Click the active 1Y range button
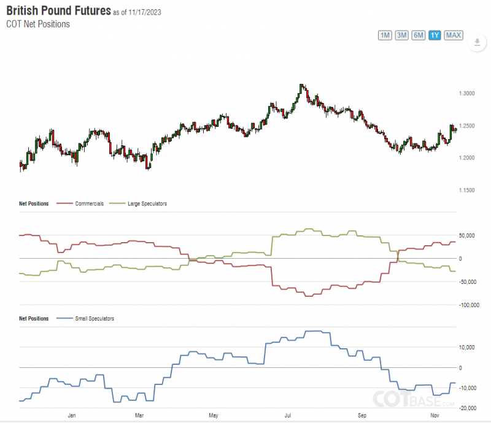491x423 pixels. pyautogui.click(x=435, y=35)
